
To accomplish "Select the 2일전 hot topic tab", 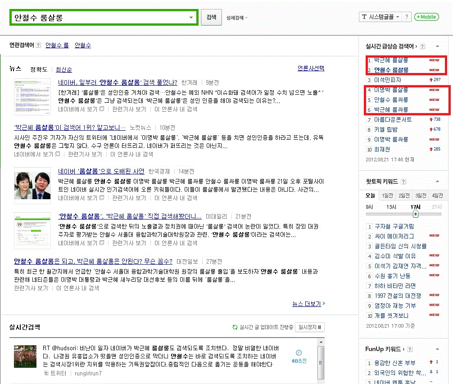I will [404, 195].
